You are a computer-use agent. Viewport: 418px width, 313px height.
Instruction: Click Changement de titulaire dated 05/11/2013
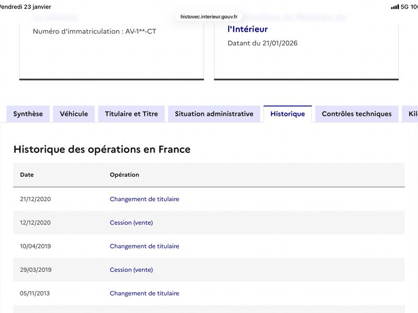(145, 293)
